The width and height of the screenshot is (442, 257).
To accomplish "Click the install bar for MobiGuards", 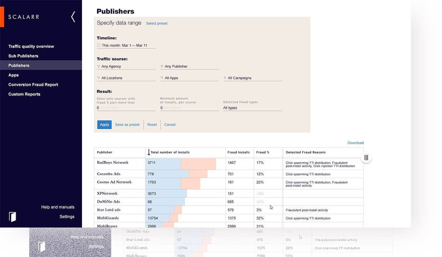I will point(162,218).
